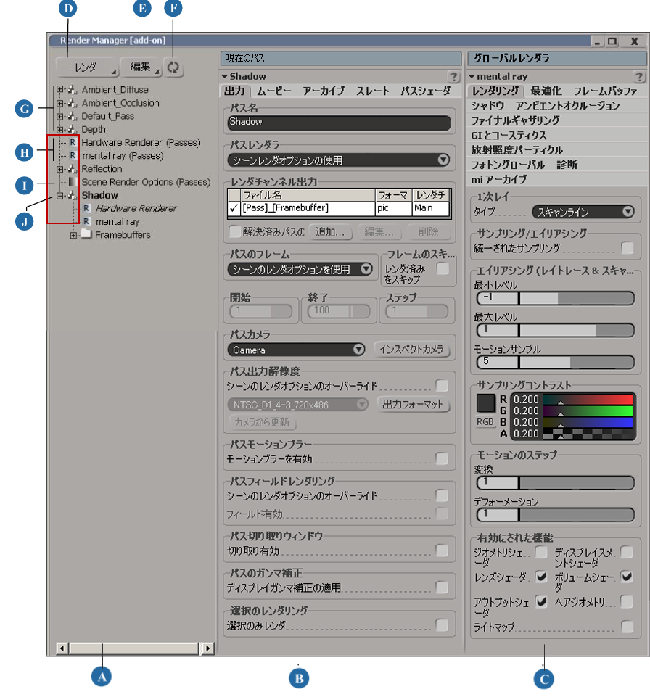Screen dimensions: 650x697
Task: Click the red R contrast slider
Action: pos(588,399)
